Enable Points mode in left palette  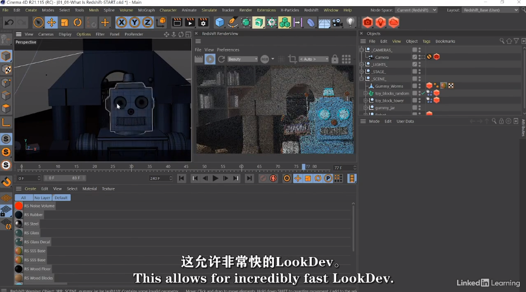pos(6,82)
